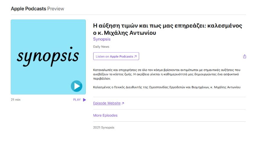The height and width of the screenshot is (145, 259).
Task: Open Listen on Apple Podcasts button
Action: [x=116, y=56]
